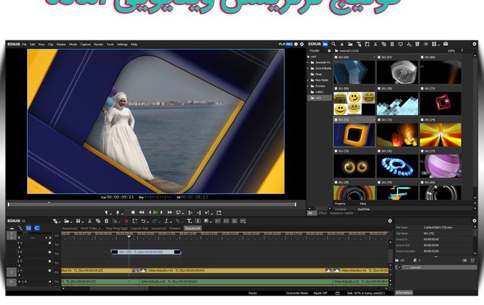484x305 pixels.
Task: Click the timeline horizontal scrollbar
Action: tap(224, 289)
